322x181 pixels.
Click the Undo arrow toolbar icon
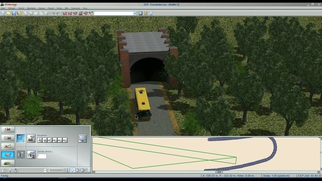coord(53,14)
